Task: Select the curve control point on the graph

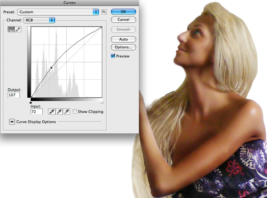Action: point(52,68)
